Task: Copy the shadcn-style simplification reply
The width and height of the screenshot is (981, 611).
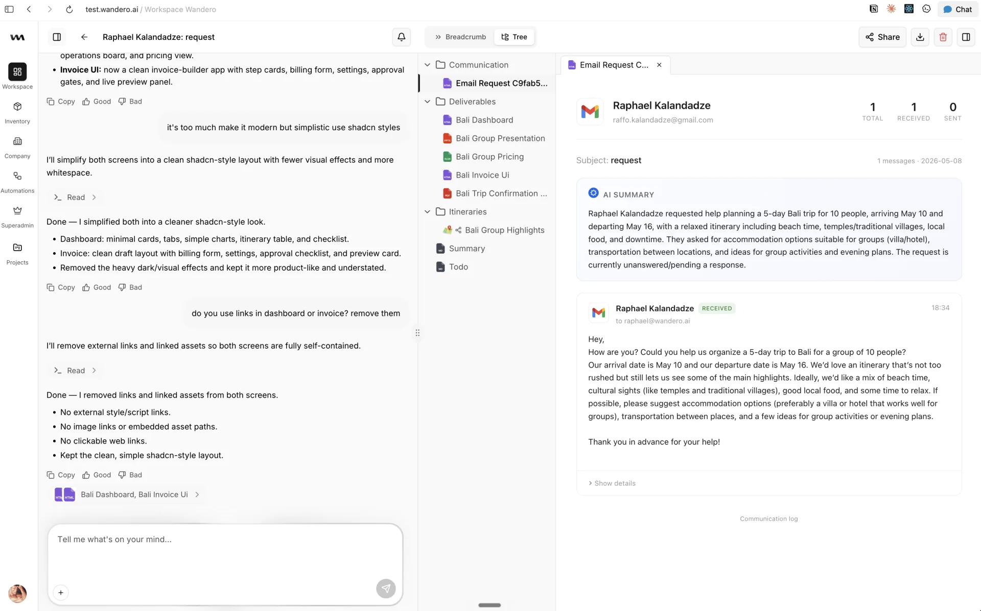Action: click(61, 287)
